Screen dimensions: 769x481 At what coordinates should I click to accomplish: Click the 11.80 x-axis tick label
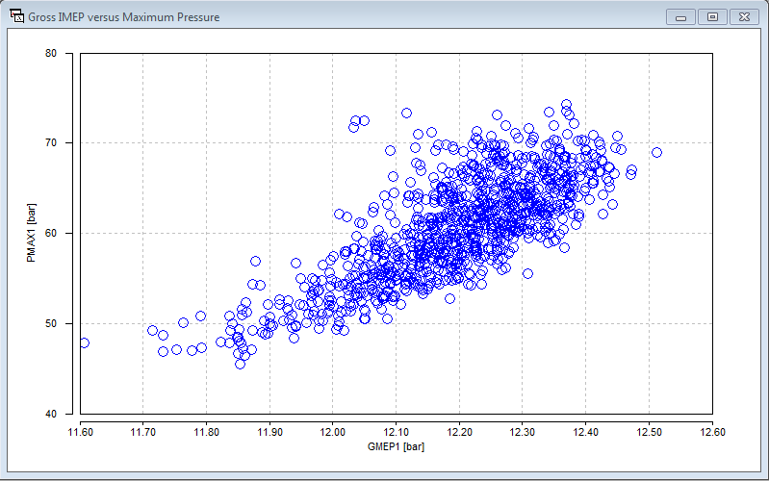(x=206, y=429)
